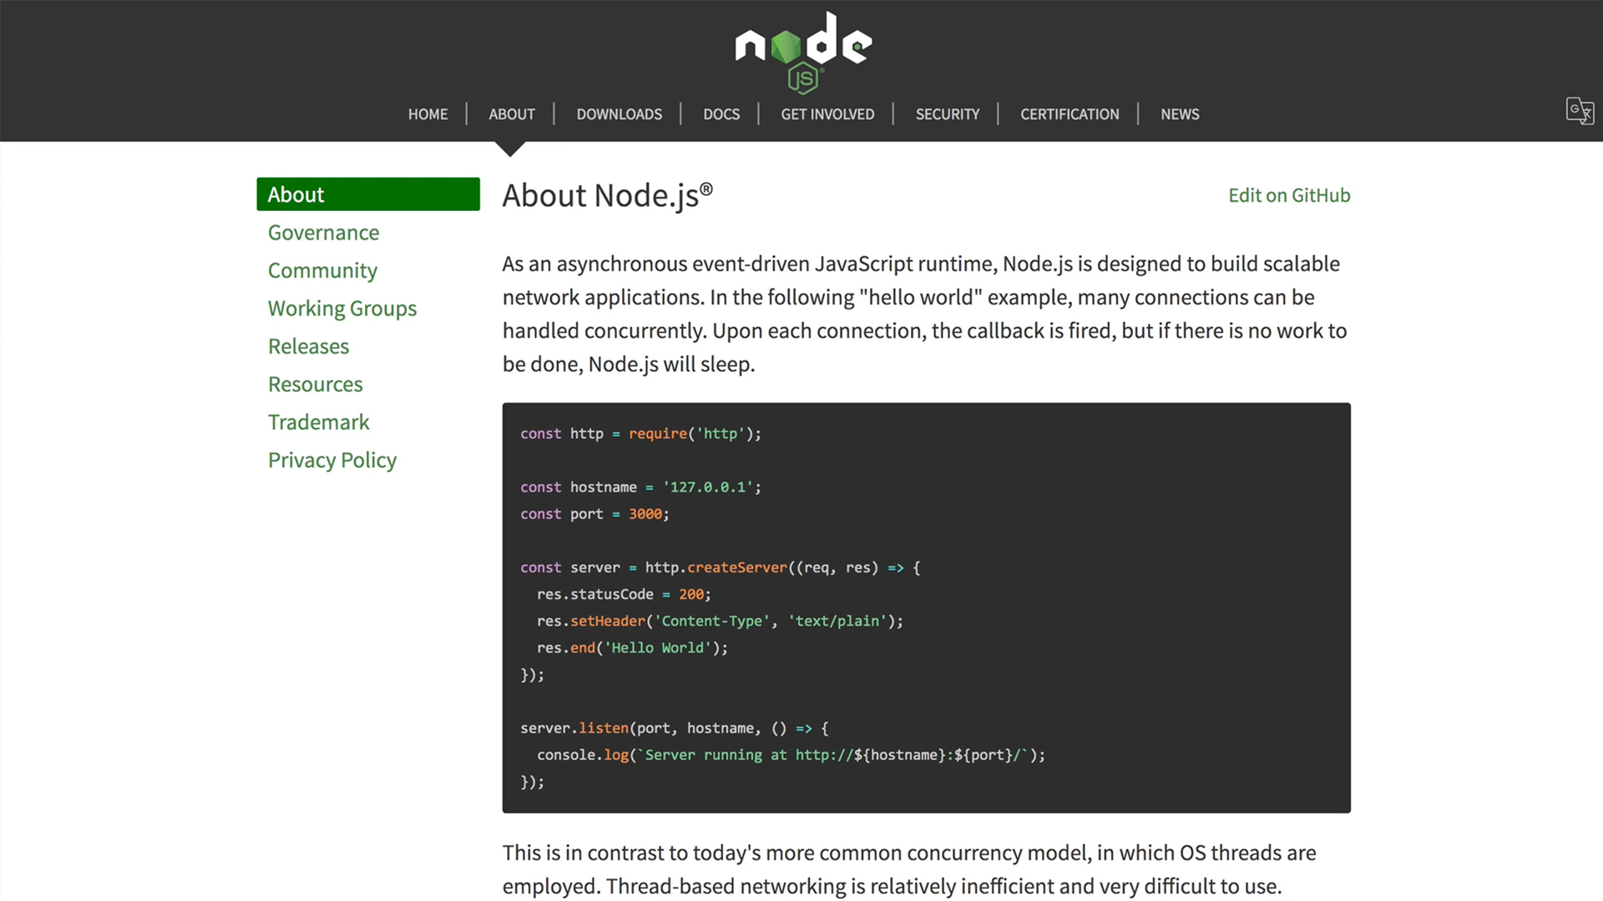Open the Working Groups sidebar link

click(342, 309)
